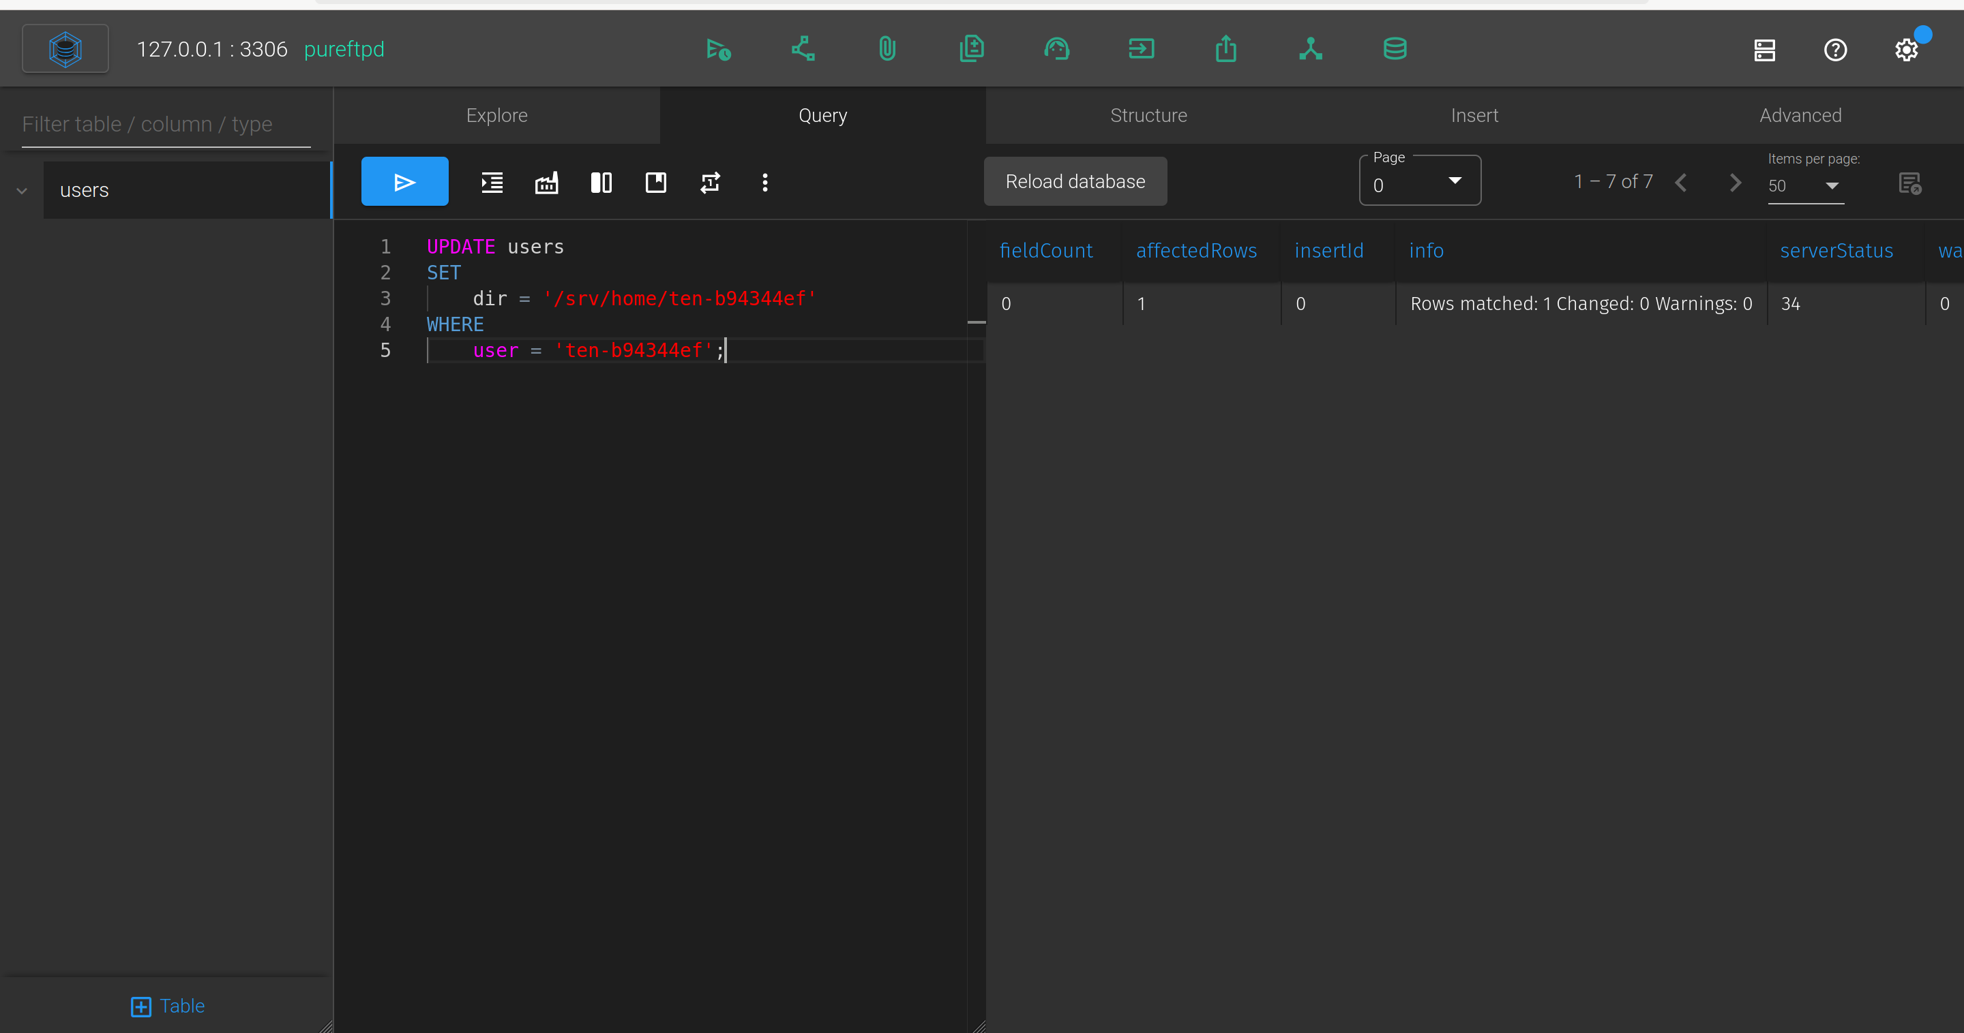Click the WHERE keyword on line 4

(x=455, y=324)
